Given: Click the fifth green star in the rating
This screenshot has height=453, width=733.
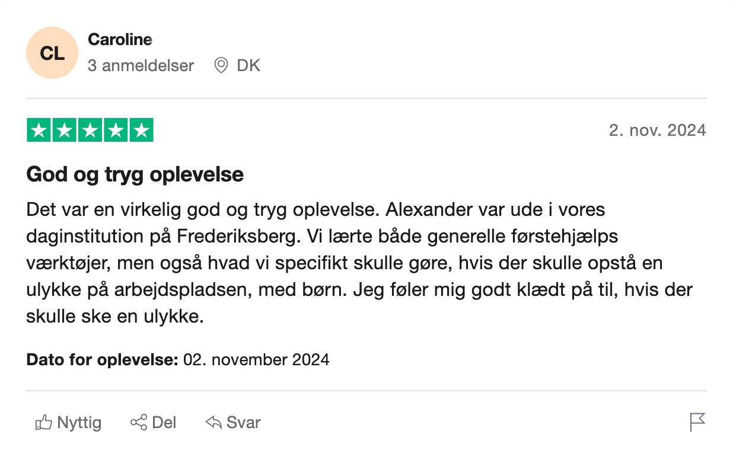Looking at the screenshot, I should [141, 130].
